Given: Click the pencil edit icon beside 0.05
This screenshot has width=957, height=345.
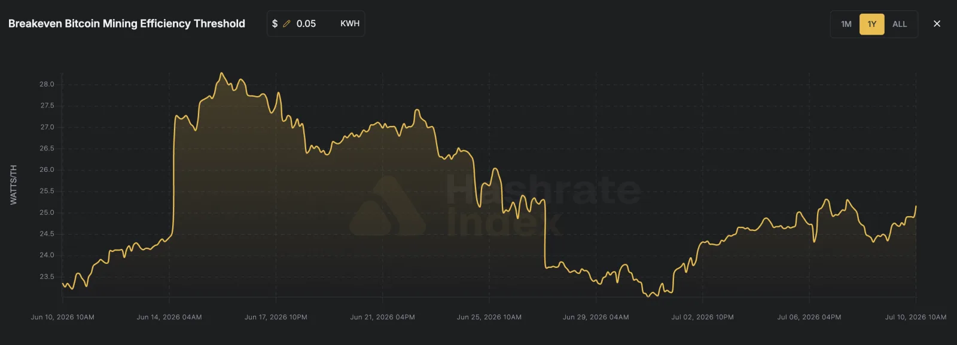Looking at the screenshot, I should tap(287, 24).
